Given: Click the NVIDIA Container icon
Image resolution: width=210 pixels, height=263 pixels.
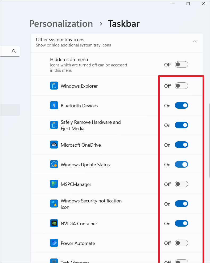Looking at the screenshot, I should tap(54, 223).
